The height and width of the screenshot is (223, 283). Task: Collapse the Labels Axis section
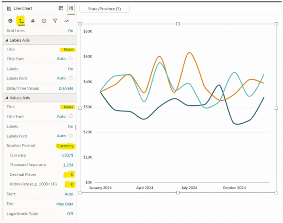coord(7,40)
